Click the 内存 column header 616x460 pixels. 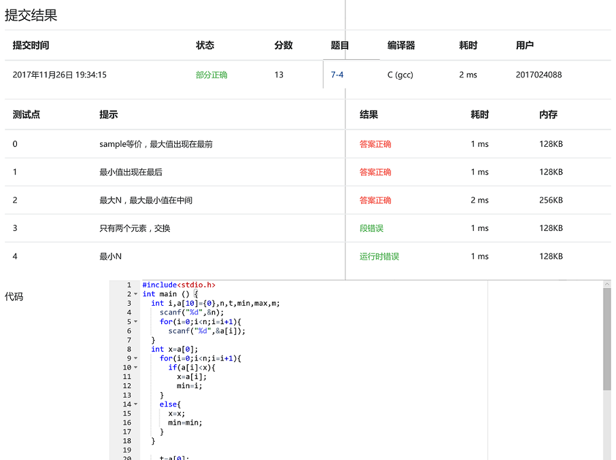(x=549, y=115)
